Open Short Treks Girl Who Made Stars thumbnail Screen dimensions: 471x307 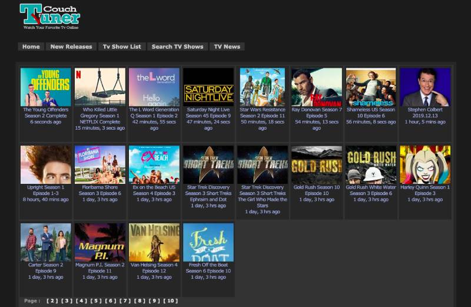pos(263,164)
